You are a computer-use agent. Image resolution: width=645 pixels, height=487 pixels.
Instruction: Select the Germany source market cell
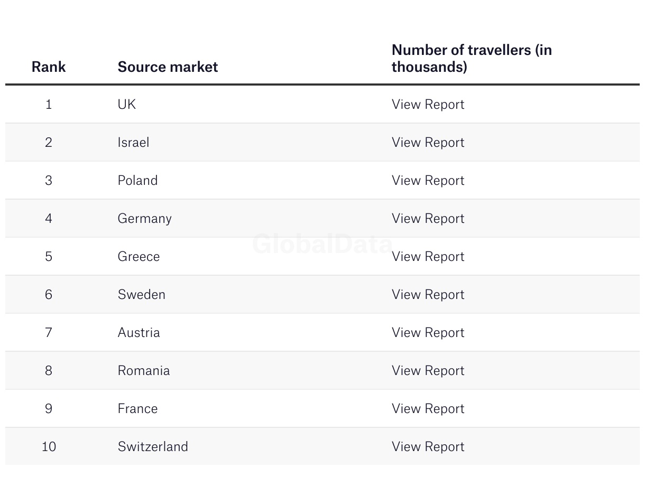pyautogui.click(x=144, y=219)
